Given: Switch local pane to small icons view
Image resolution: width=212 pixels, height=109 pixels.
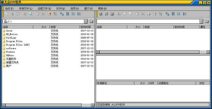Looking at the screenshot, I should pyautogui.click(x=68, y=14).
